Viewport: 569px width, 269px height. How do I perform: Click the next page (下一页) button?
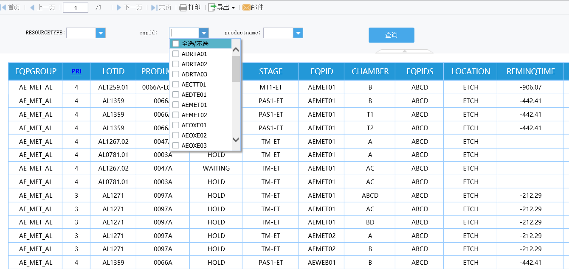point(130,7)
